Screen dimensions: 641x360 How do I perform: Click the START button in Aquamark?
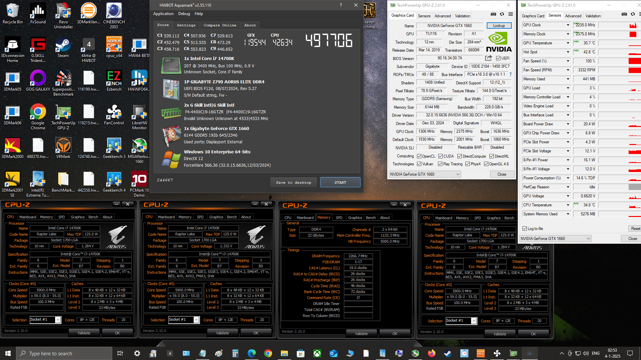tap(340, 182)
